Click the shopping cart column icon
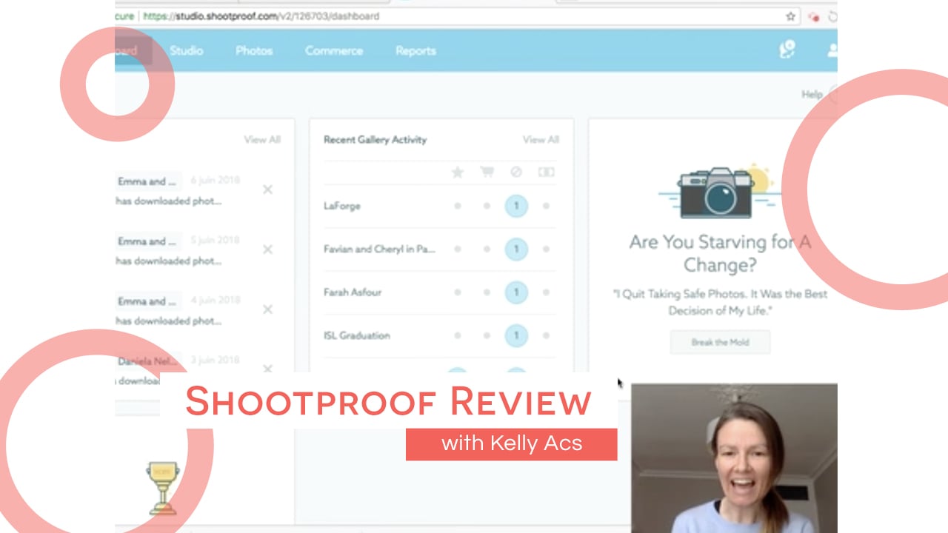Viewport: 948px width, 533px height. pyautogui.click(x=487, y=172)
